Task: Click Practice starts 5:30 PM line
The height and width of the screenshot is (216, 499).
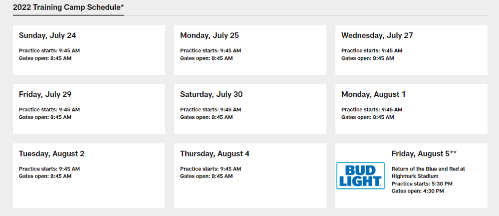Action: pyautogui.click(x=422, y=184)
